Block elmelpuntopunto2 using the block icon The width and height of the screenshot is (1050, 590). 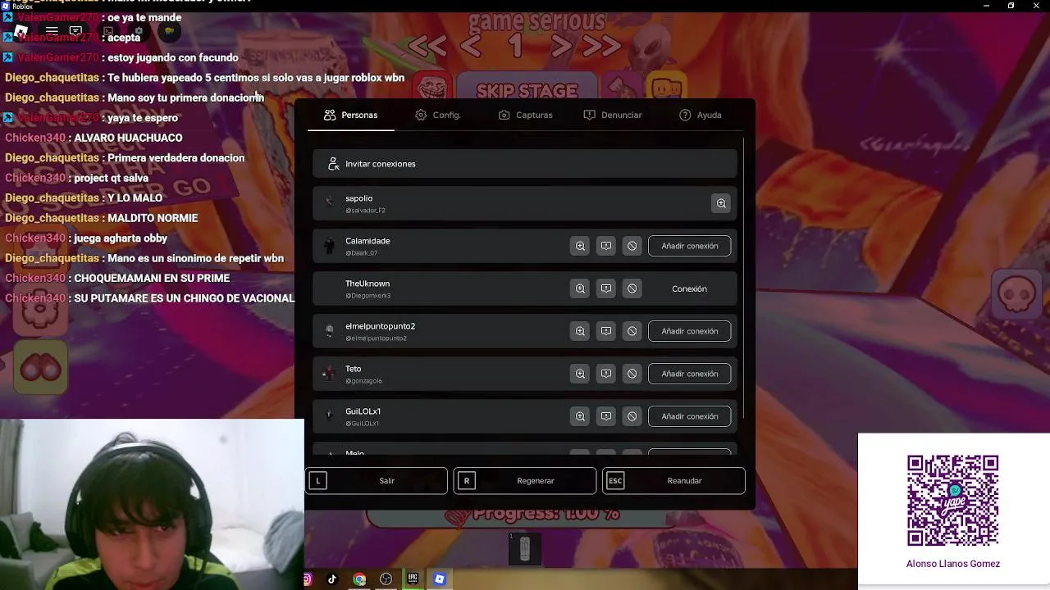(632, 331)
